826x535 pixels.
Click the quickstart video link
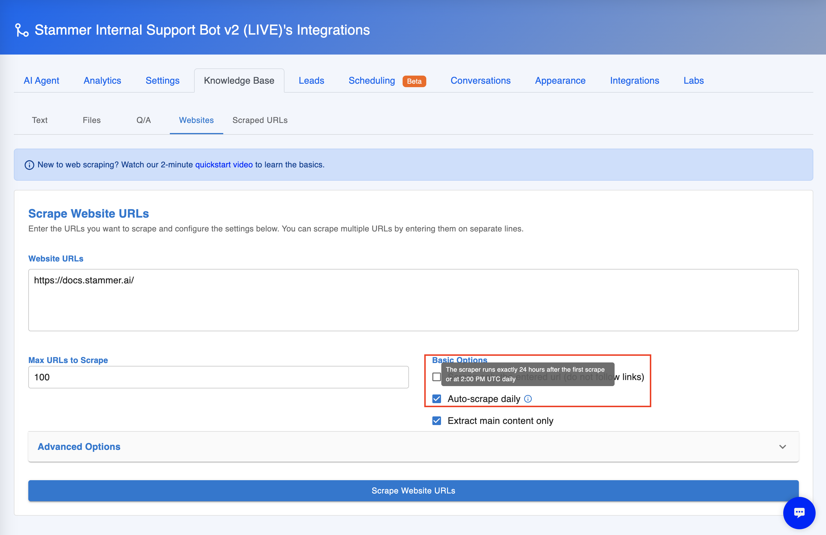point(224,165)
